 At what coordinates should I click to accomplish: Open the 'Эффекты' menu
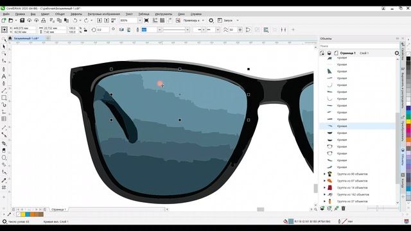click(x=76, y=14)
